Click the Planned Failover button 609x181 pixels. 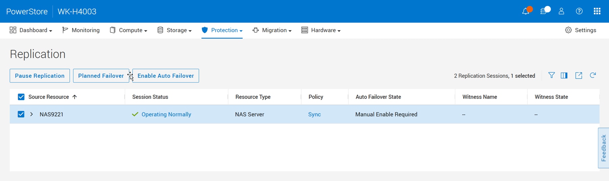pos(101,76)
